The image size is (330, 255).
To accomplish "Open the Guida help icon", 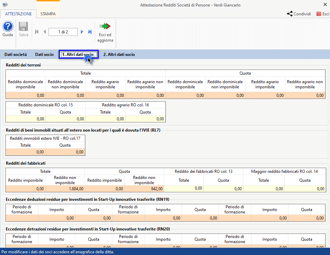I will pos(8,27).
